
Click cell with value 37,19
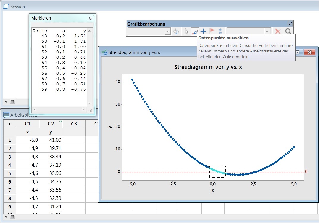tap(51, 165)
